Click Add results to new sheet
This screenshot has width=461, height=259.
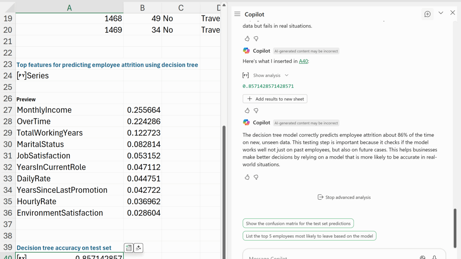pos(275,99)
